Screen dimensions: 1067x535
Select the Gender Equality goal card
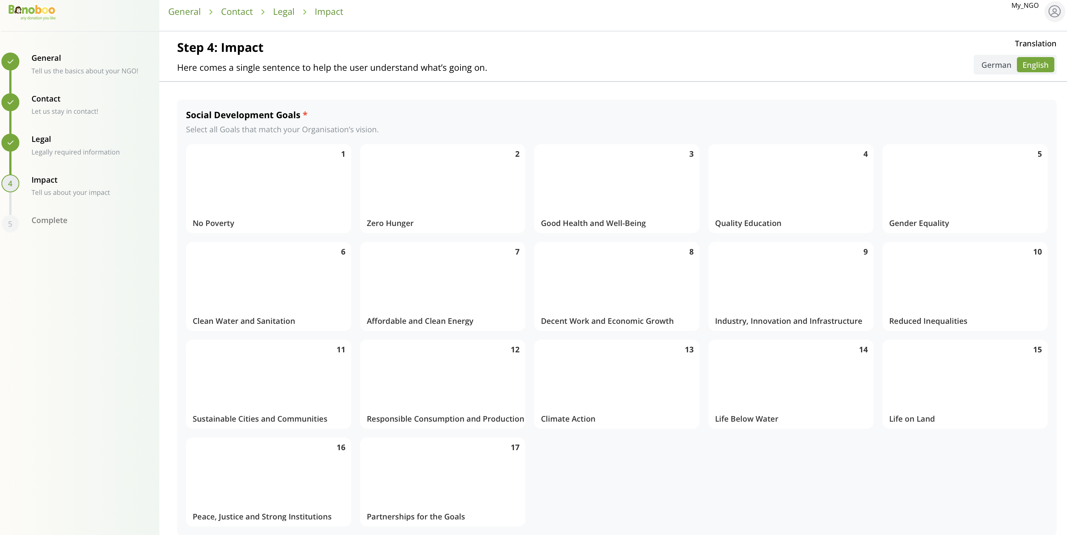pyautogui.click(x=965, y=189)
